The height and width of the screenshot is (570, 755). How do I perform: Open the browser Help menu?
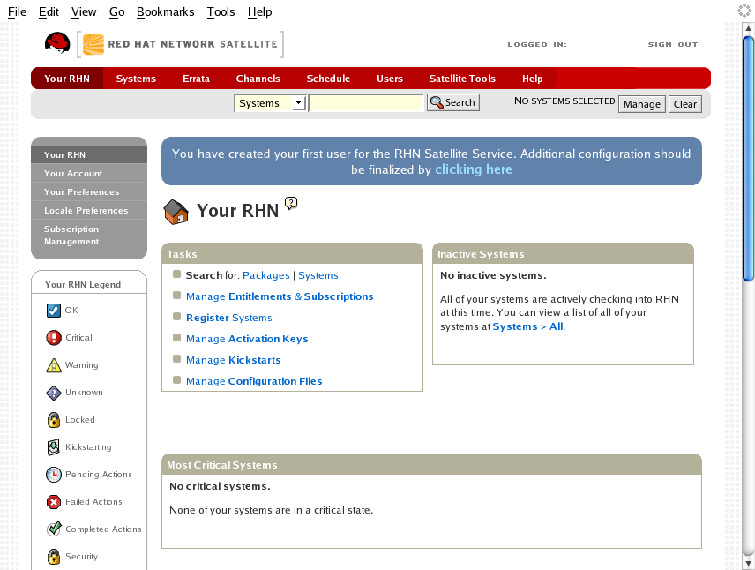click(x=259, y=11)
